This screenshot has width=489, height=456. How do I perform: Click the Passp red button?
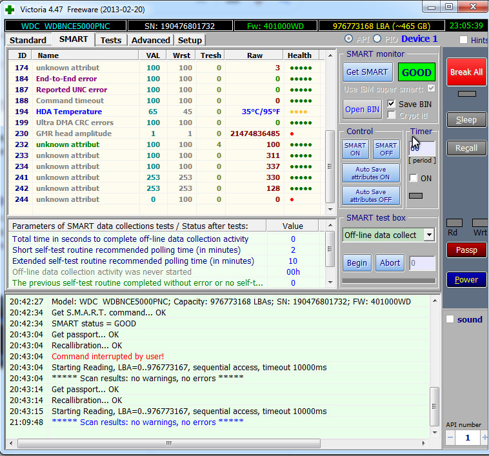(466, 250)
